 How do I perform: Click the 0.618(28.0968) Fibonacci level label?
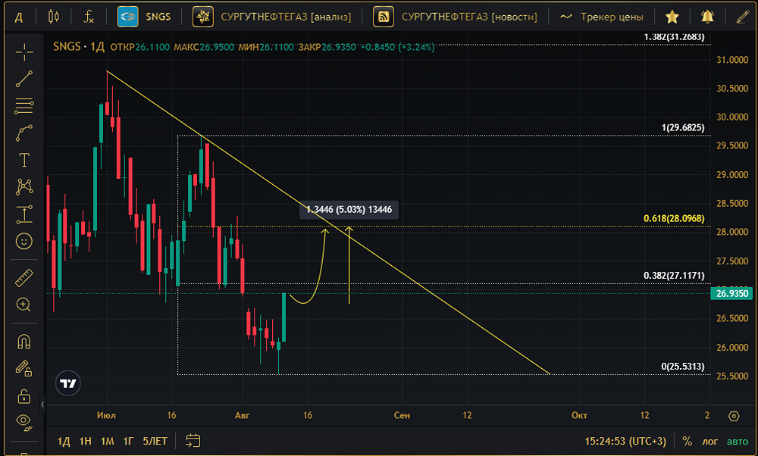point(673,219)
